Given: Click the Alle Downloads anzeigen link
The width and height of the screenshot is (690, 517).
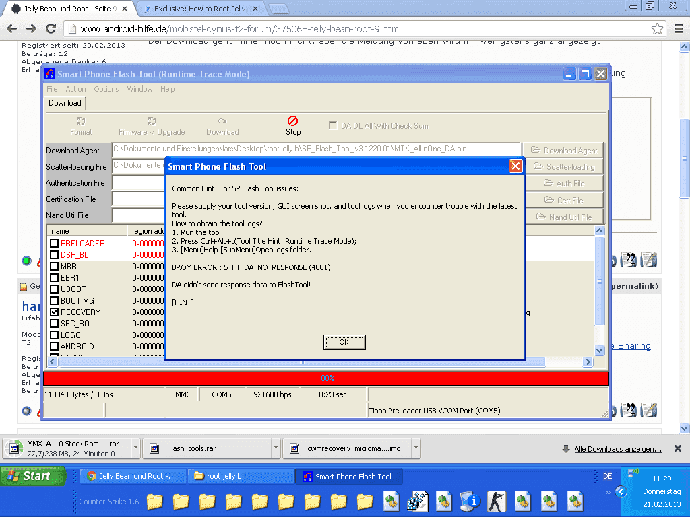Looking at the screenshot, I should (x=618, y=449).
